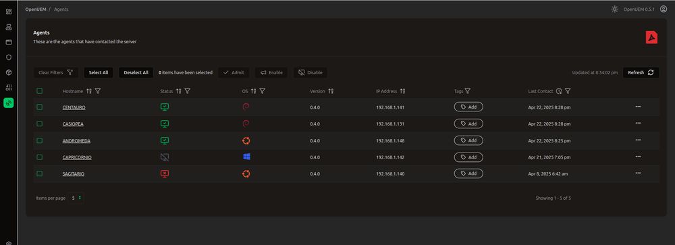Open the Dashboard icon in the sidebar
675x245 pixels.
9,11
